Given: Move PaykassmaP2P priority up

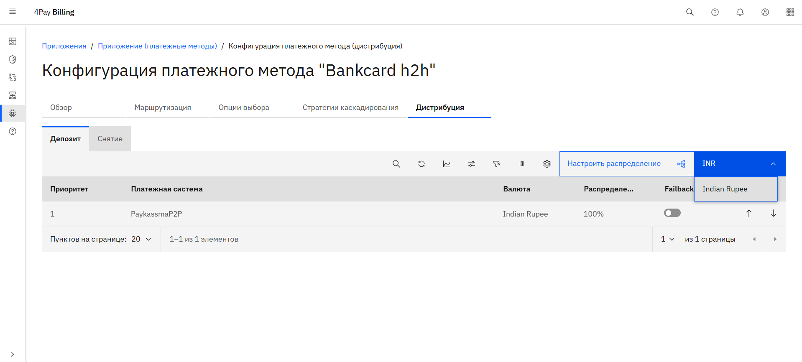Looking at the screenshot, I should tap(748, 214).
